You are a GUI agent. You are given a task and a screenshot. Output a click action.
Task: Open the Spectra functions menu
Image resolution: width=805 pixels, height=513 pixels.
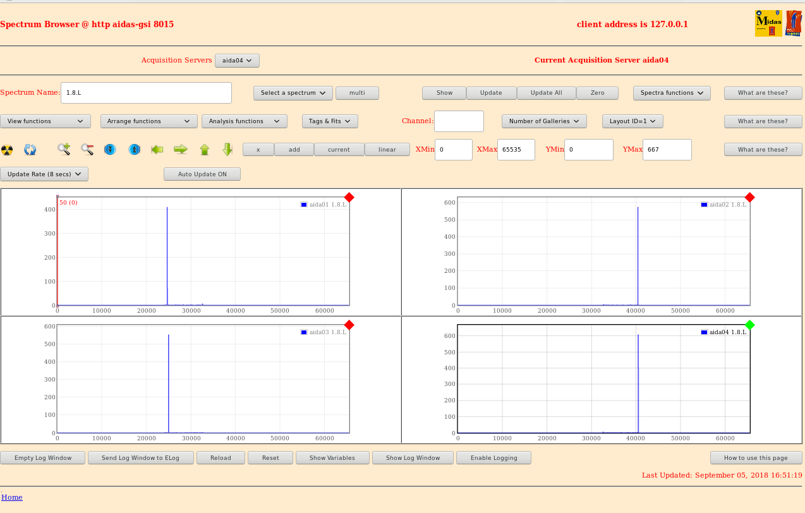pos(672,93)
